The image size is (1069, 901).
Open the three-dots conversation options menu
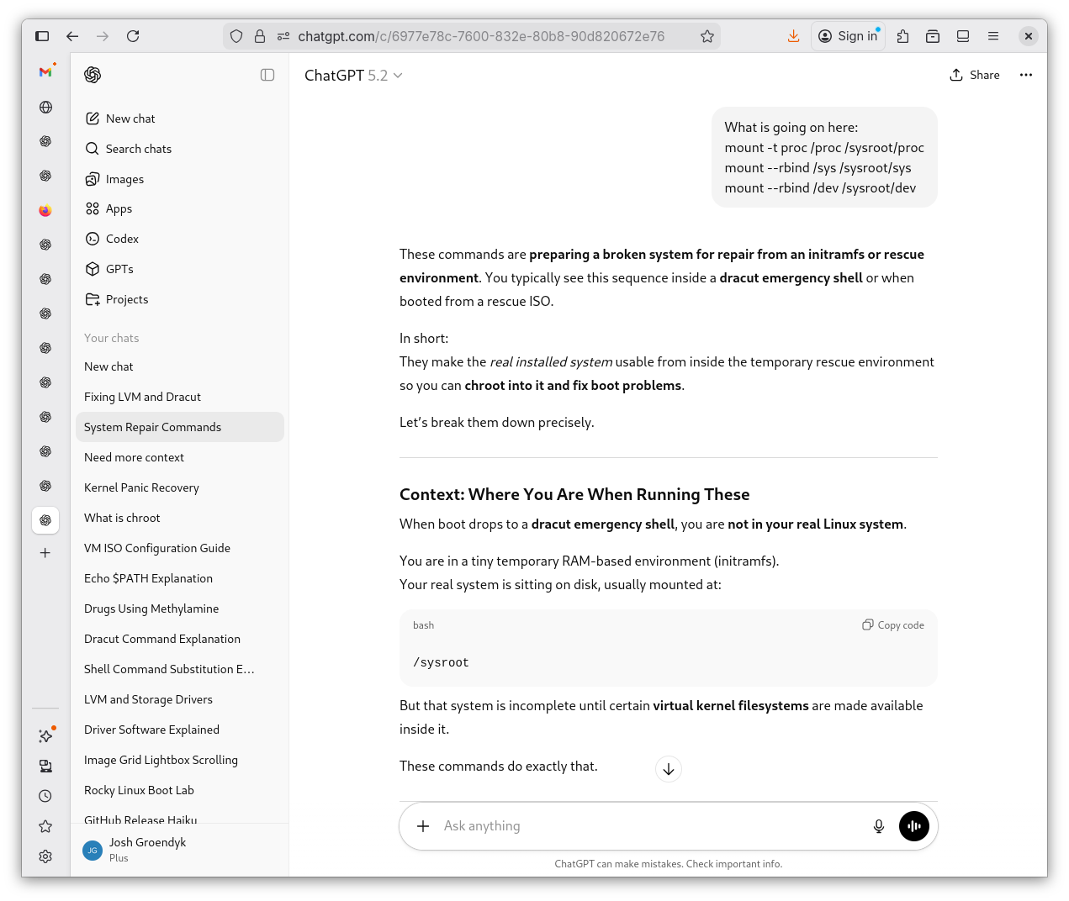1025,75
